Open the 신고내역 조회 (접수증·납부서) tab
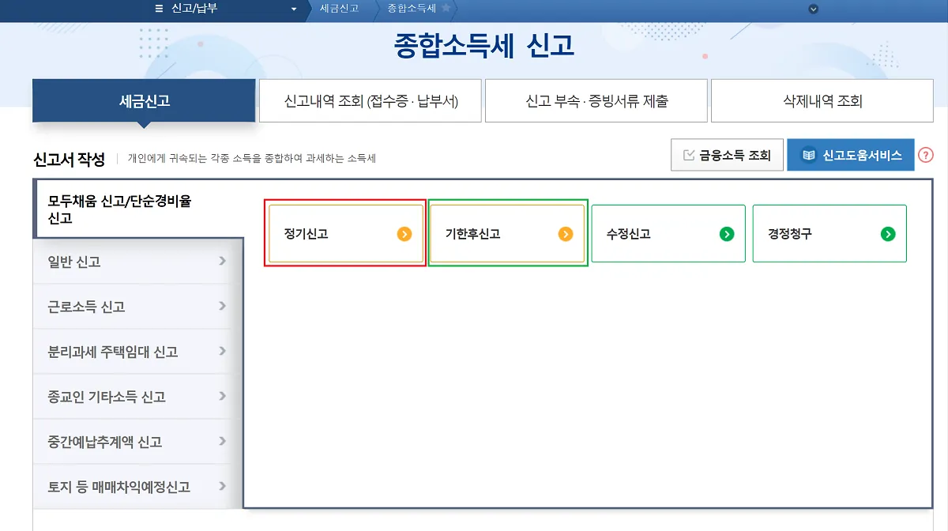Screen dimensions: 948x531 [369, 100]
